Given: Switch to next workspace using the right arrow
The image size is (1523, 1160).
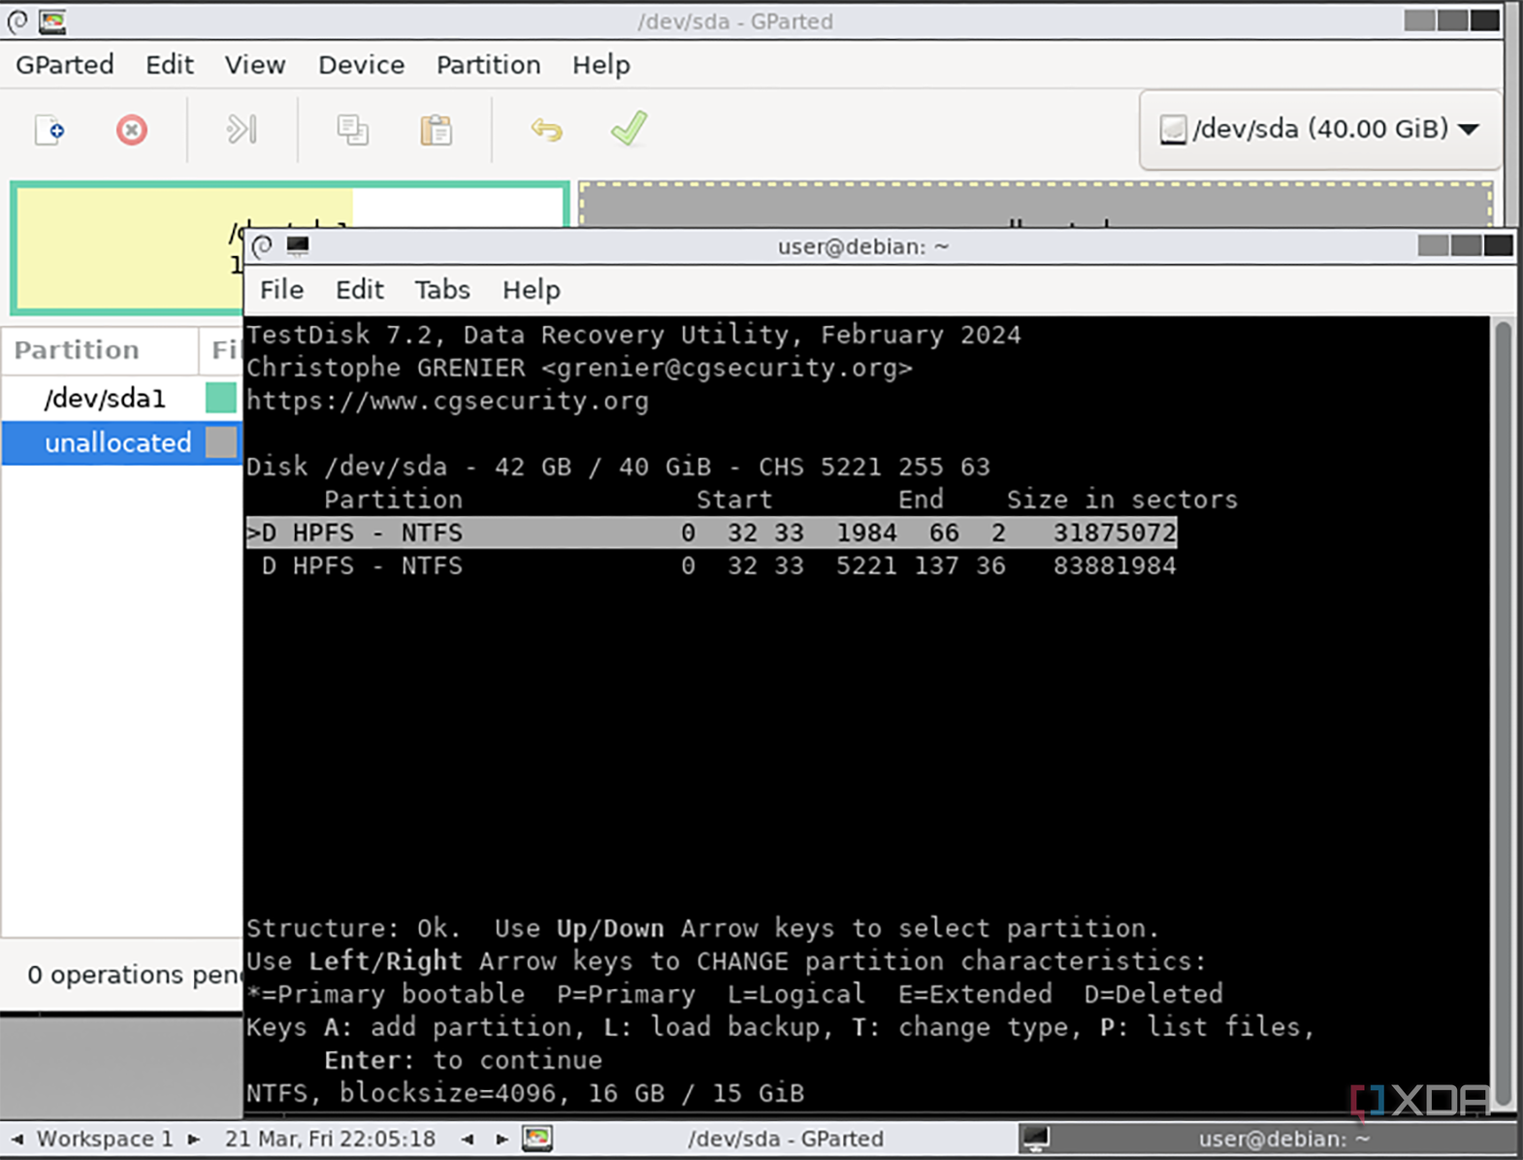Looking at the screenshot, I should pos(194,1139).
